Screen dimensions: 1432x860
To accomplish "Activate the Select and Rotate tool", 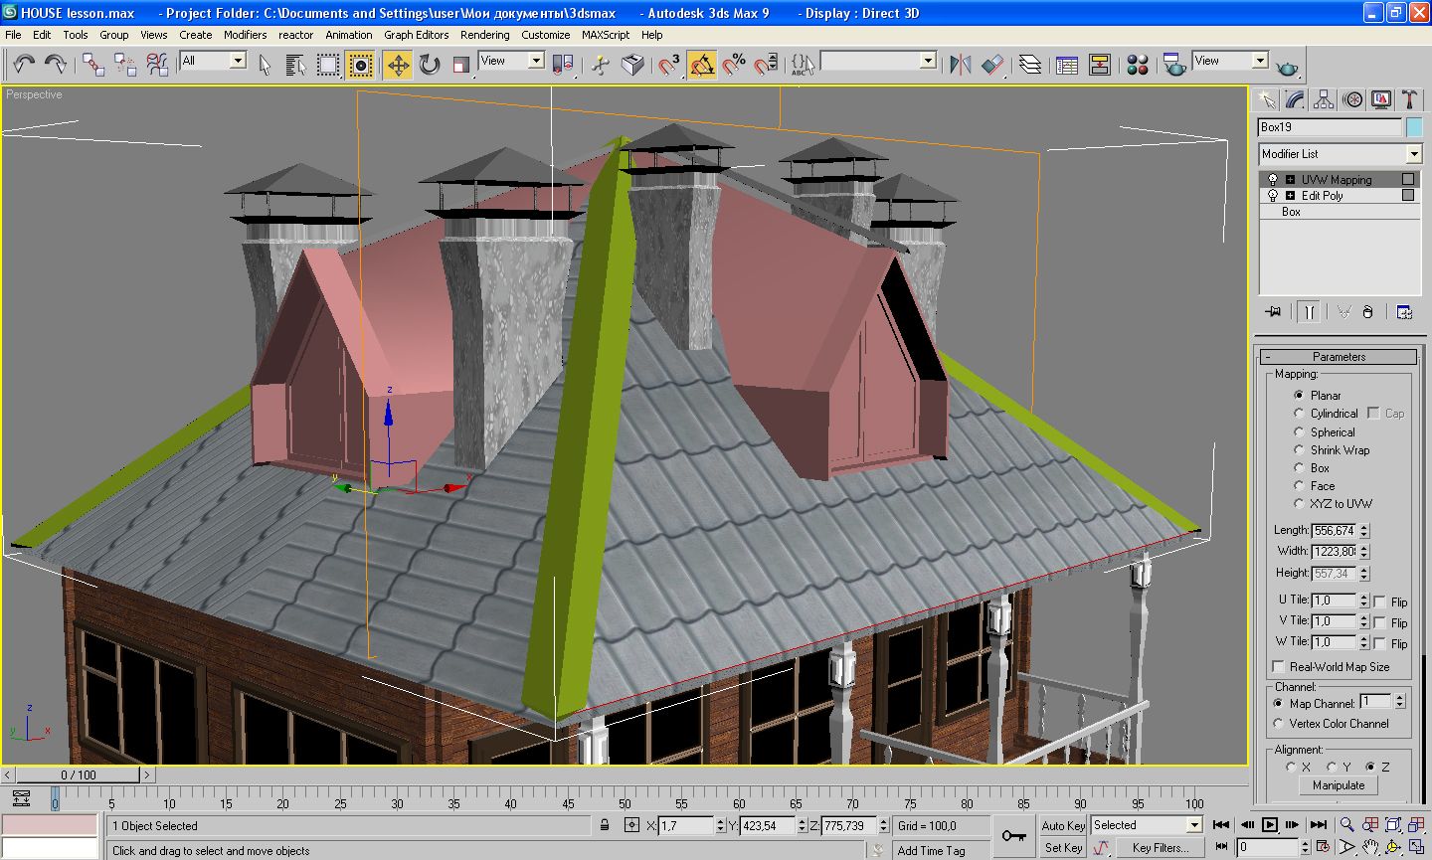I will pos(430,65).
